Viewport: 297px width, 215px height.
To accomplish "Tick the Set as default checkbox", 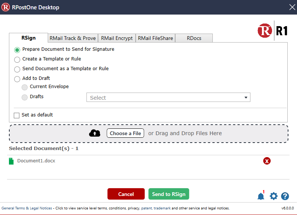I will pyautogui.click(x=16, y=115).
